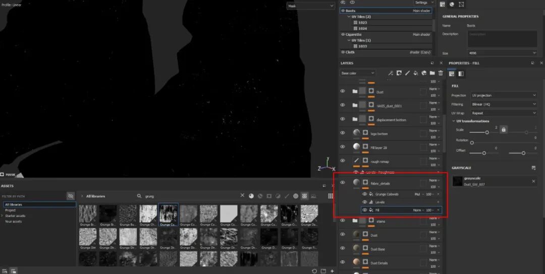Viewport: 545px width, 274px height.
Task: Click the Add mask icon in Layers toolbar
Action: coord(399,73)
